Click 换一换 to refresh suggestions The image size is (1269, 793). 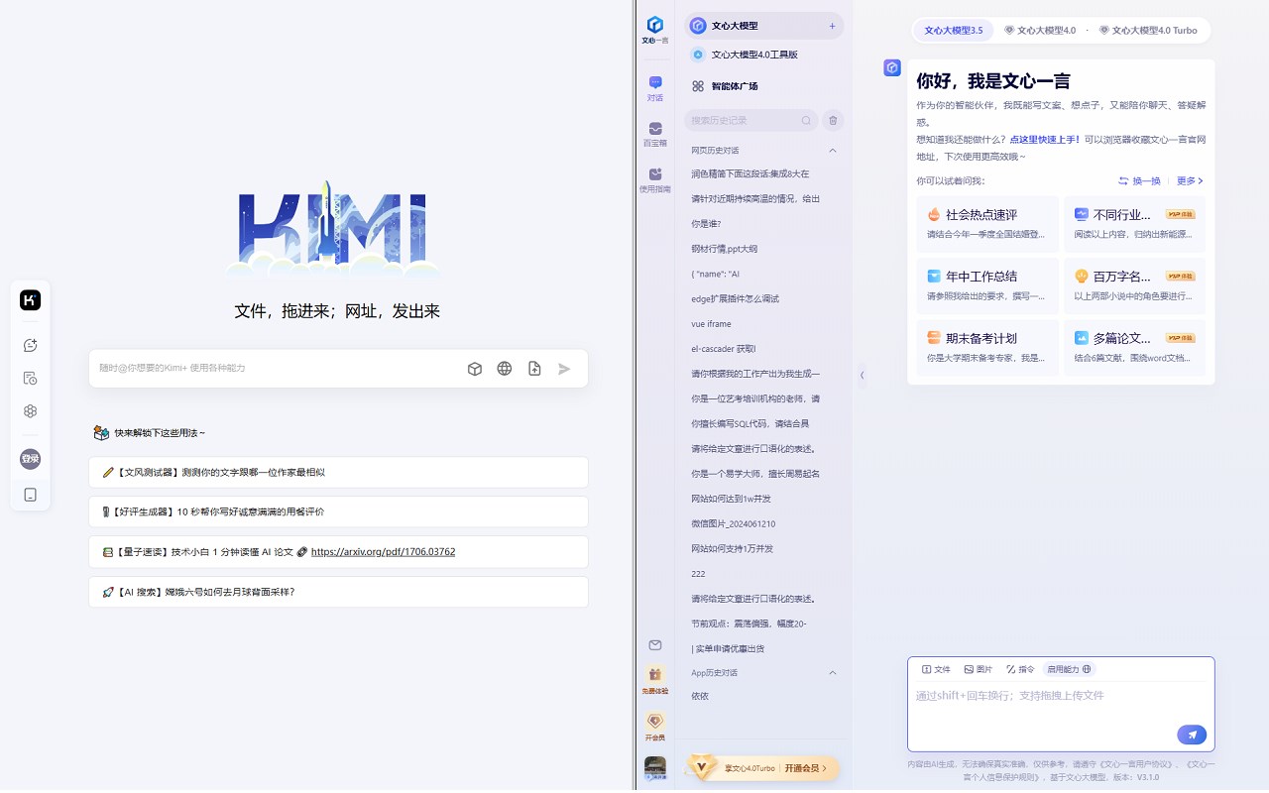point(1139,181)
